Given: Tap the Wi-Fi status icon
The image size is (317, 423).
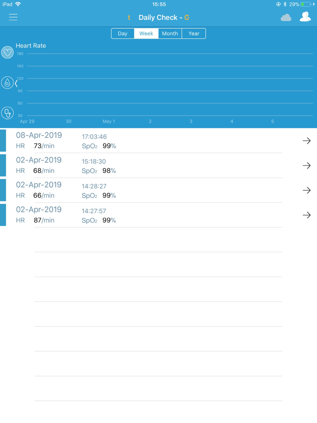Looking at the screenshot, I should [18, 4].
